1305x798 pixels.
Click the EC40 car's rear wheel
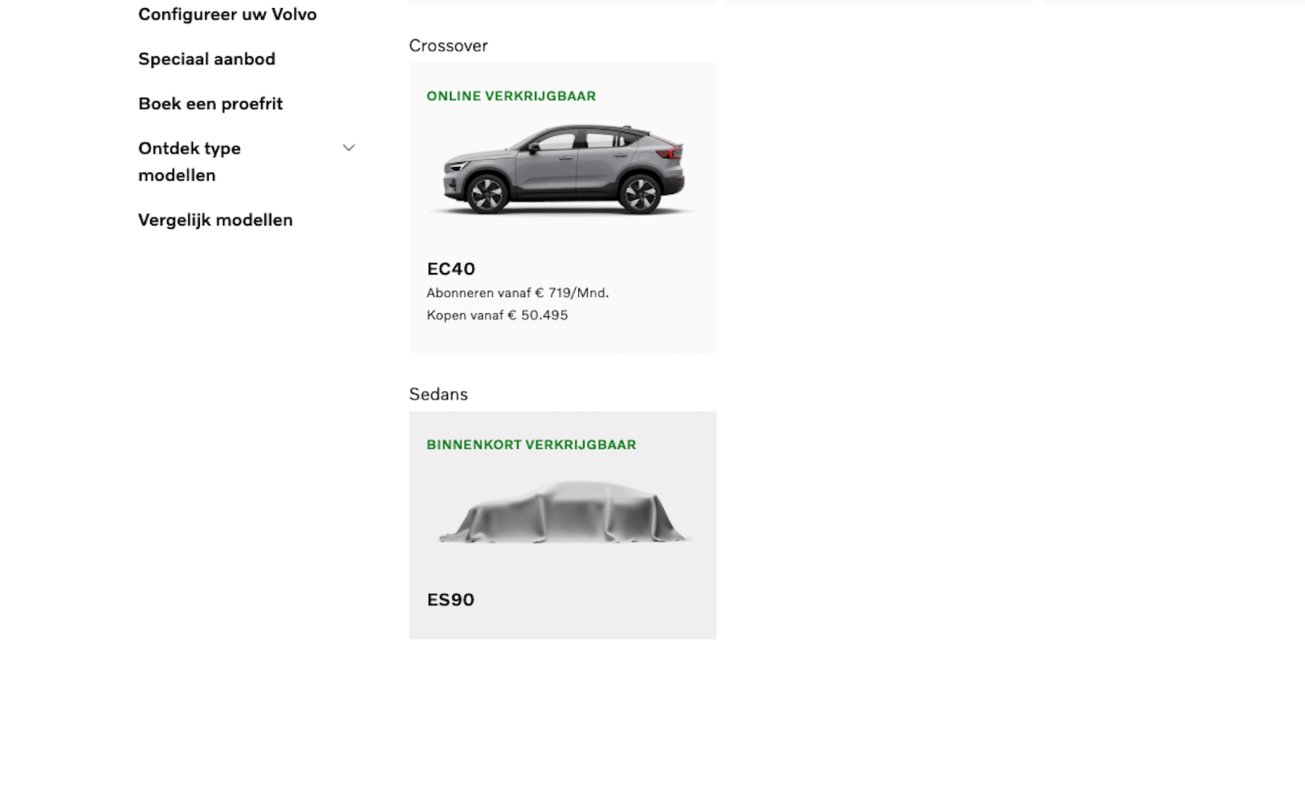(x=639, y=194)
